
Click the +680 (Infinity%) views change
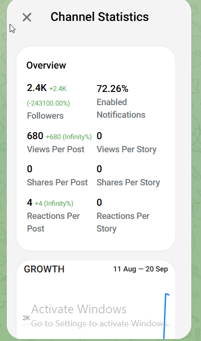[x=68, y=137]
